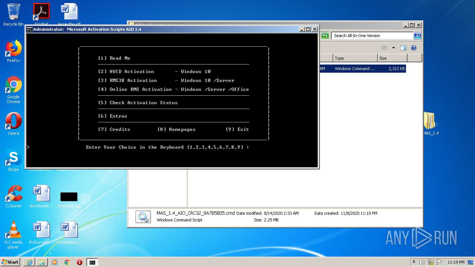Open the Action Center flag icon
Image resolution: width=475 pixels, height=267 pixels.
point(439,262)
